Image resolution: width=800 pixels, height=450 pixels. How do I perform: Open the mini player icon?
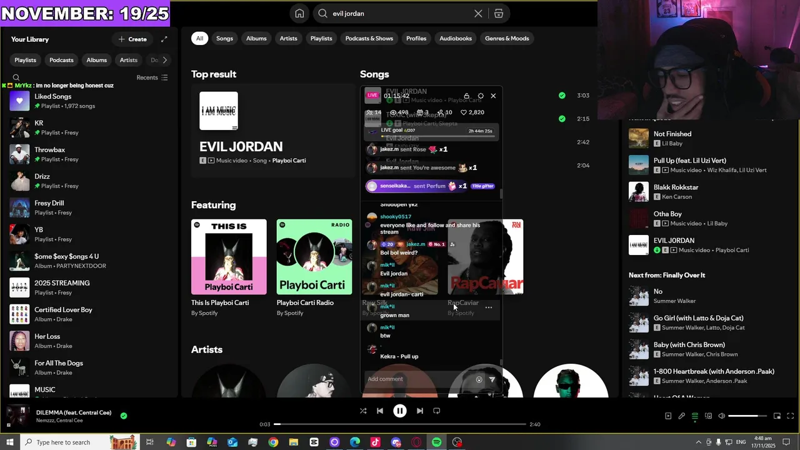click(x=777, y=416)
